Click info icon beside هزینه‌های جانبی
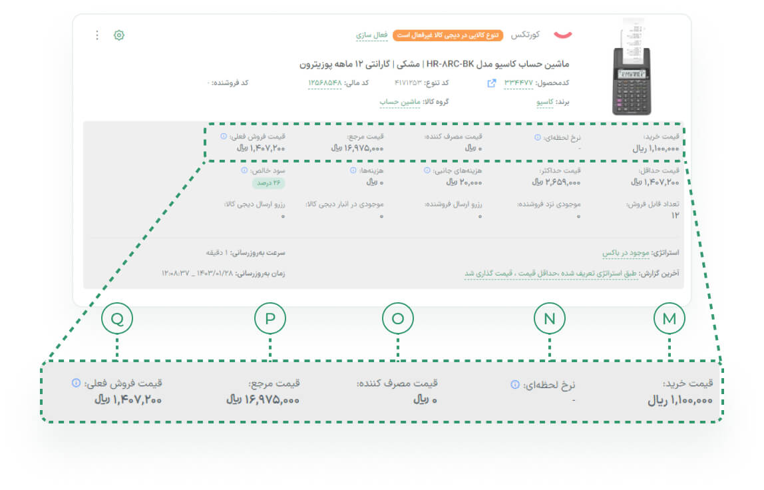This screenshot has width=764, height=490. (x=427, y=170)
